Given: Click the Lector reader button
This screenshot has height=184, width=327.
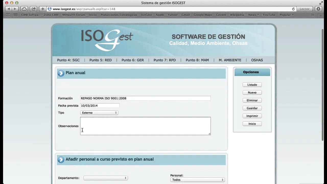Looking at the screenshot, I should click(305, 9).
